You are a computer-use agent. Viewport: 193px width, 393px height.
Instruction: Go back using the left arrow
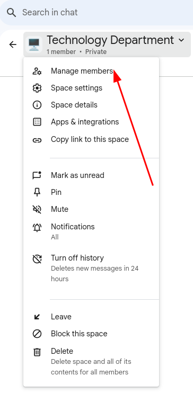13,44
